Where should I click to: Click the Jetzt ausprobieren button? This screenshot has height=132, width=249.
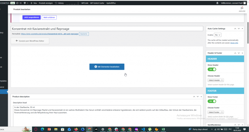pyautogui.click(x=31, y=17)
